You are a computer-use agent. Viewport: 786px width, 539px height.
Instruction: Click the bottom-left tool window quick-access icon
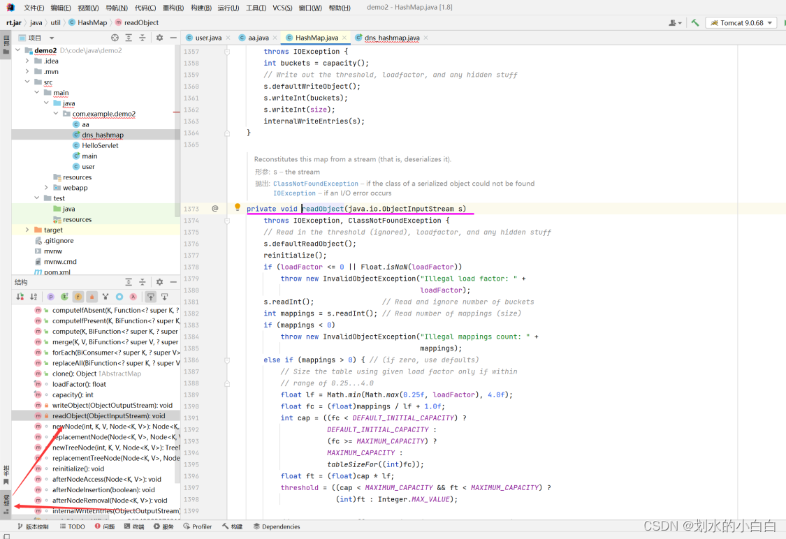coord(6,536)
